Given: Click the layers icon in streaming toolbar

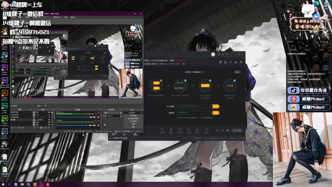Looking at the screenshot, I should tap(227, 130).
